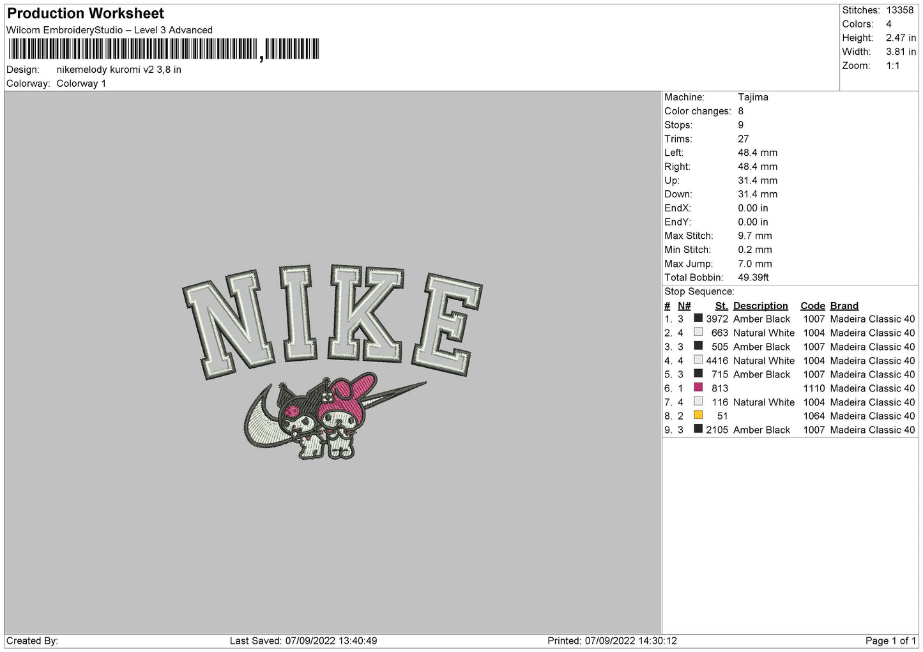
Task: Click the 'Colorway 1' value
Action: [x=81, y=84]
